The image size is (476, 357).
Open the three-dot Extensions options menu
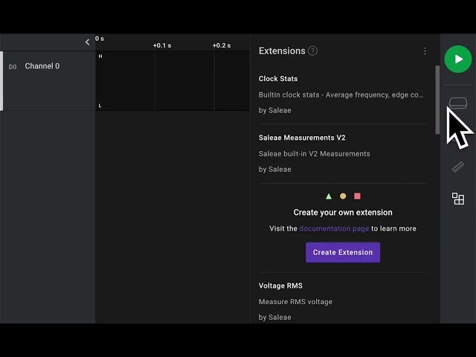coord(425,51)
